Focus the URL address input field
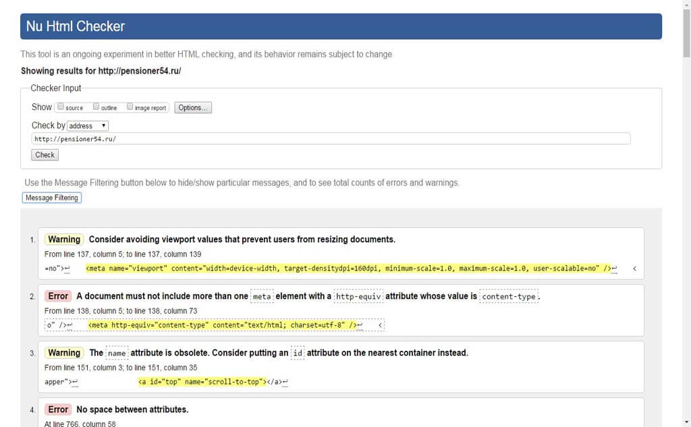This screenshot has width=691, height=427. (331, 139)
